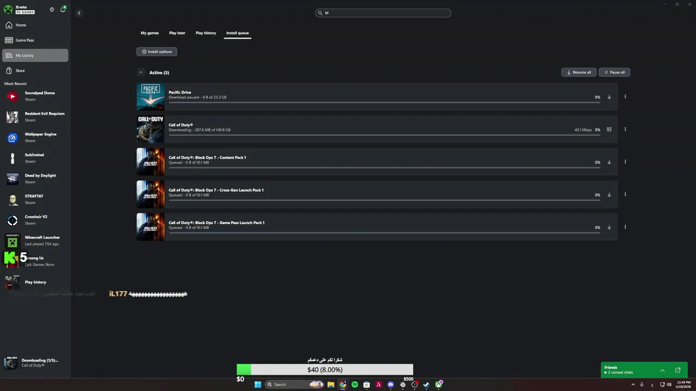Viewport: 696px width, 391px height.
Task: Open more options for Game Pass Launch Pack 1
Action: [625, 227]
